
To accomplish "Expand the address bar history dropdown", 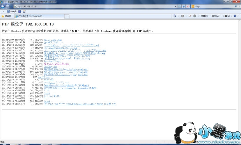I will 176,6.
